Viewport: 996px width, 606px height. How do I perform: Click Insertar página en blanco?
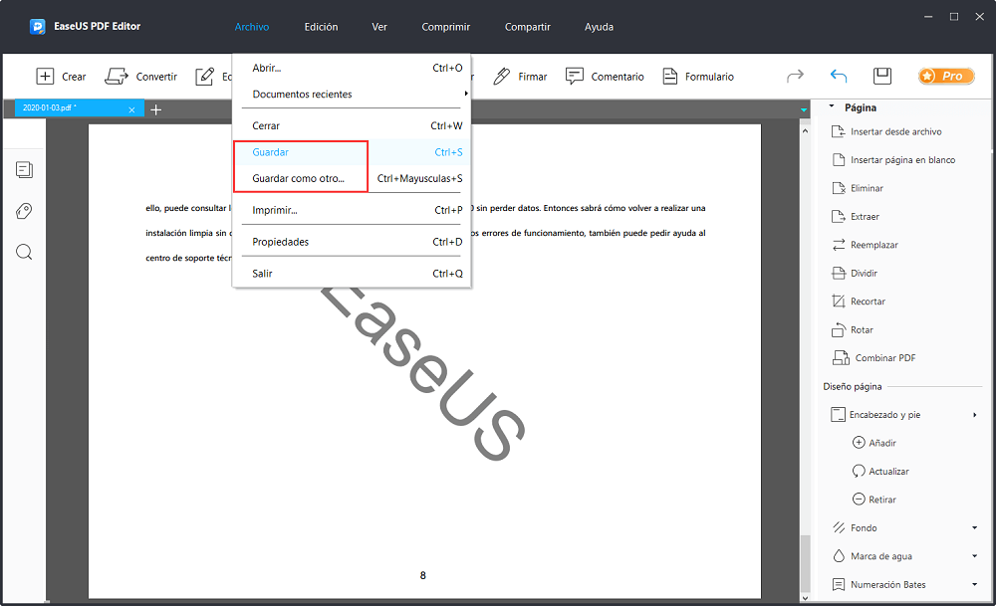[893, 160]
